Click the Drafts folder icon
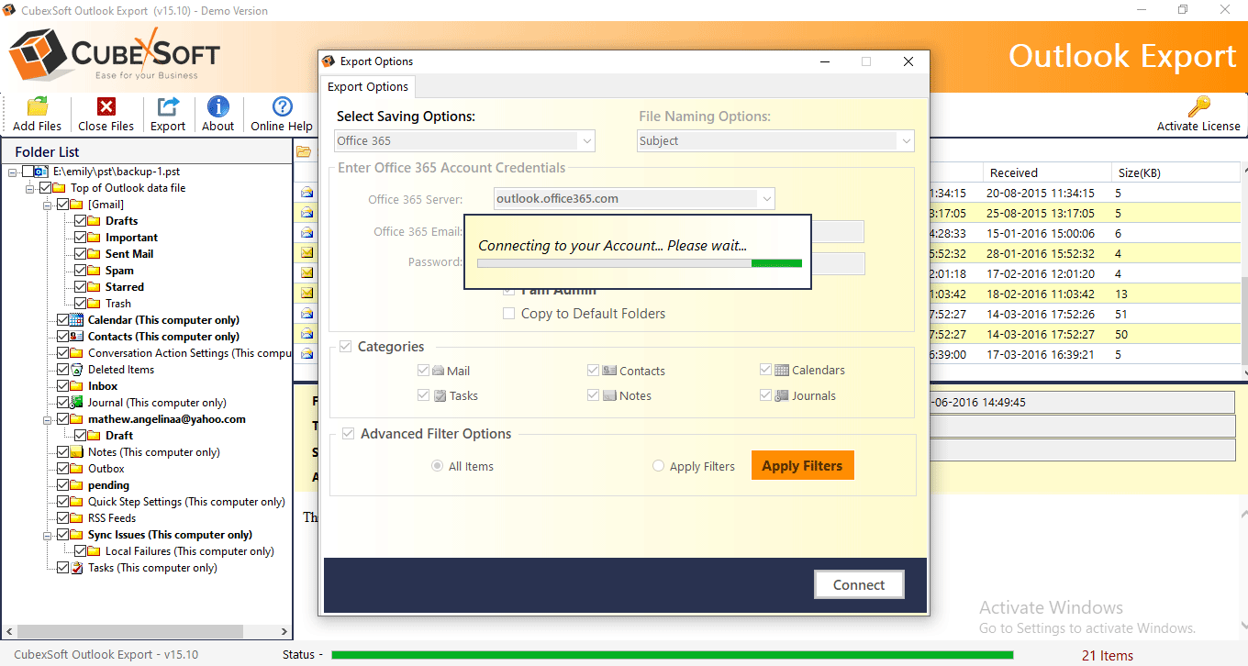 coord(95,221)
